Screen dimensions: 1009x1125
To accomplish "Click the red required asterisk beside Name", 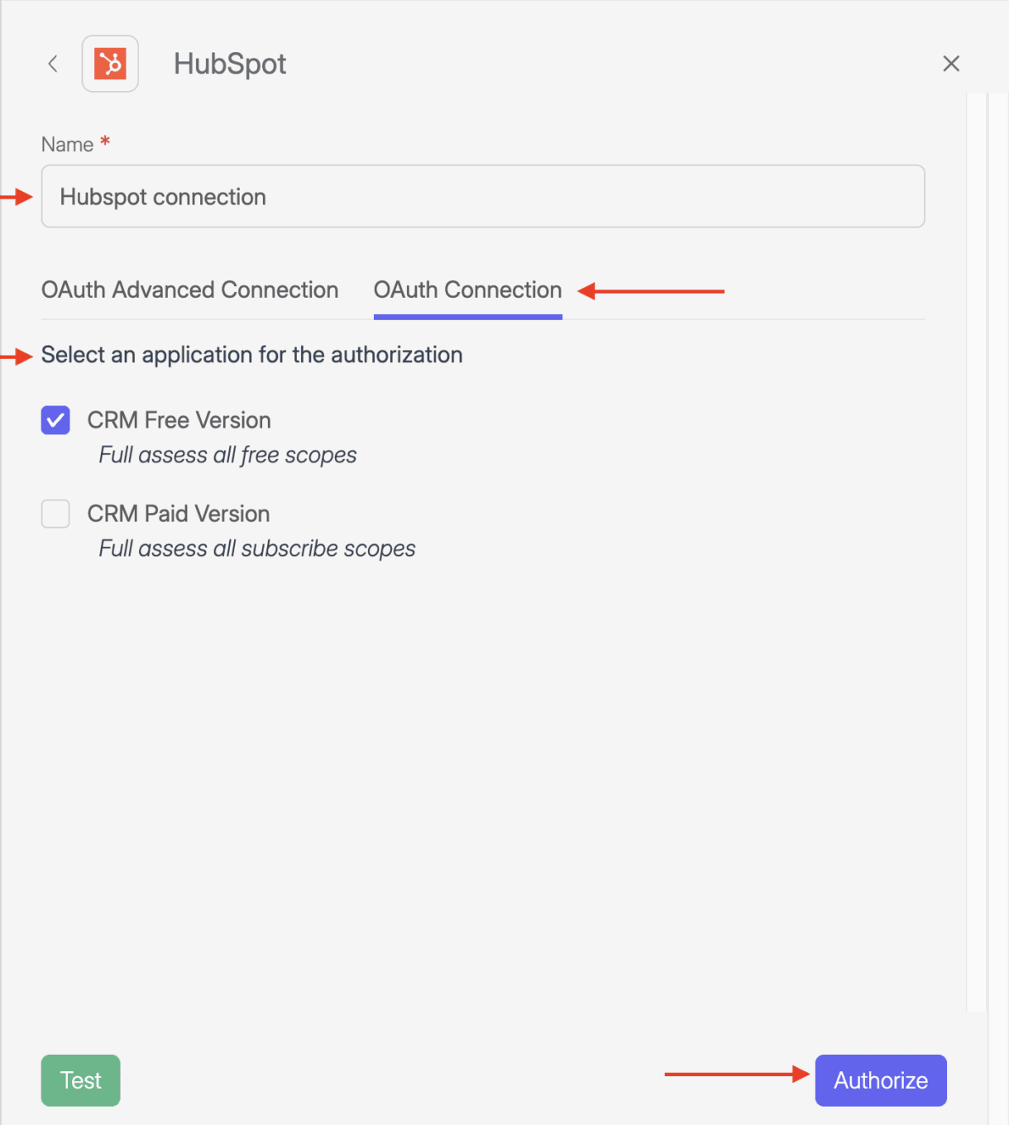I will (105, 142).
